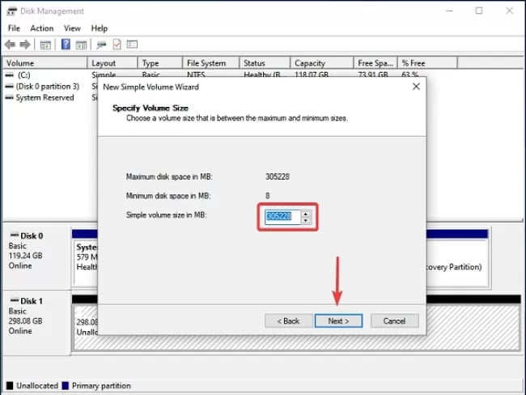The height and width of the screenshot is (395, 526).
Task: Click the Next button in wizard
Action: [338, 321]
